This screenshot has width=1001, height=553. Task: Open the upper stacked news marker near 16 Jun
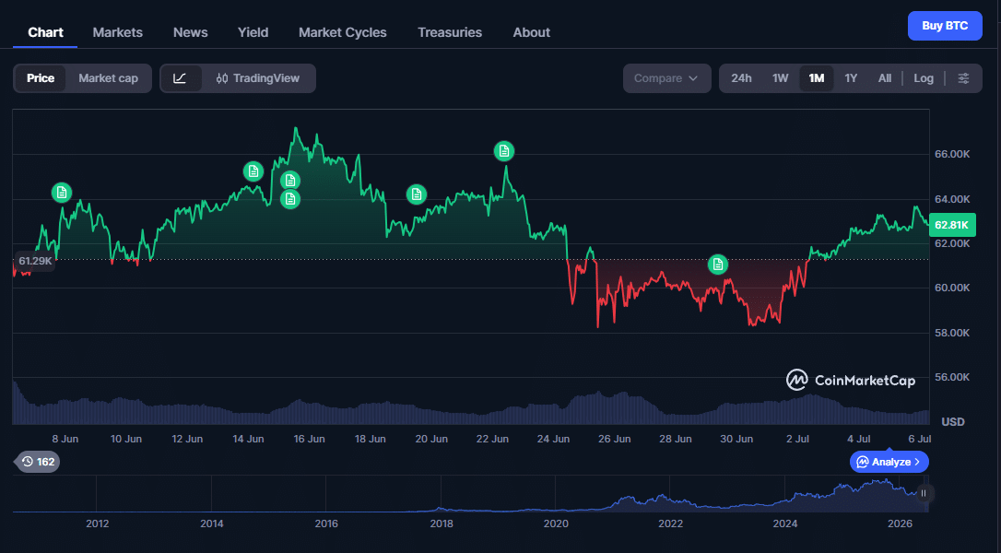coord(290,180)
